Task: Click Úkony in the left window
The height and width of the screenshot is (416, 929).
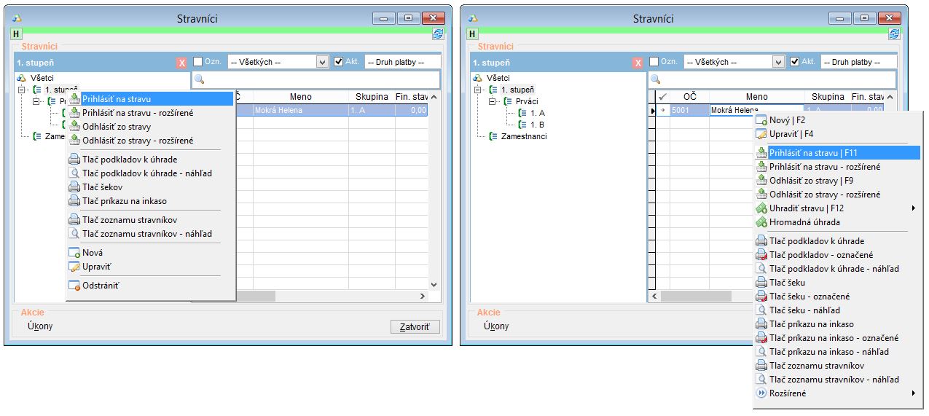Action: (x=40, y=326)
